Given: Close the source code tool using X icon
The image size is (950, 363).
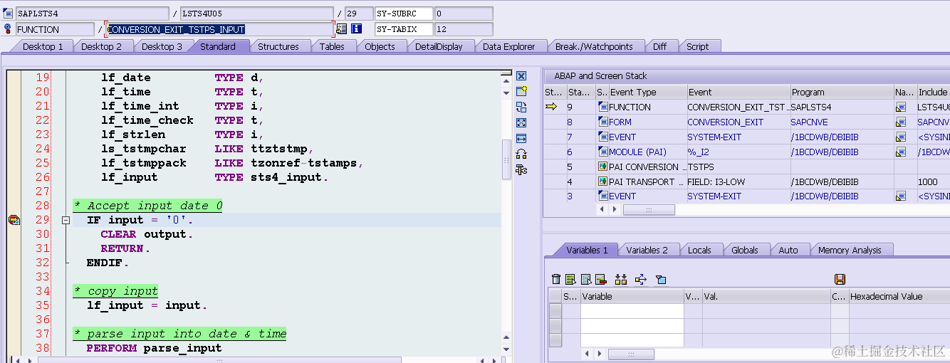Looking at the screenshot, I should point(521,76).
